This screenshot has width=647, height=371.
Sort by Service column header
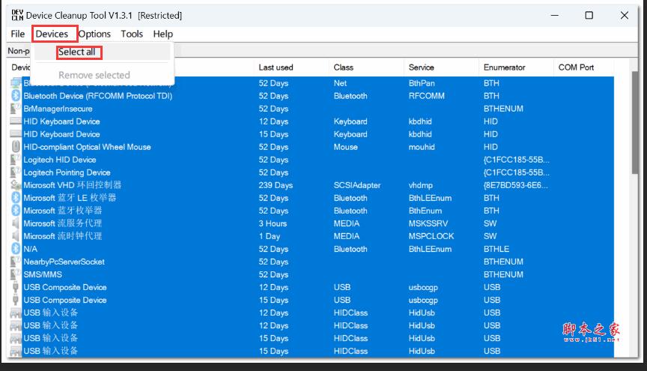point(421,67)
